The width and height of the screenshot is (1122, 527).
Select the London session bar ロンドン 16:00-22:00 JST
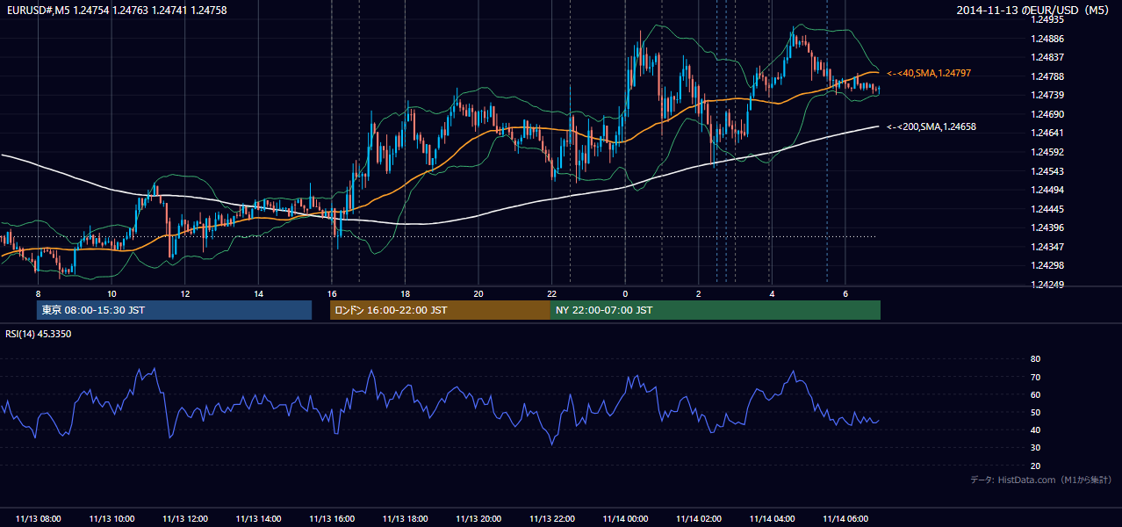[x=440, y=310]
